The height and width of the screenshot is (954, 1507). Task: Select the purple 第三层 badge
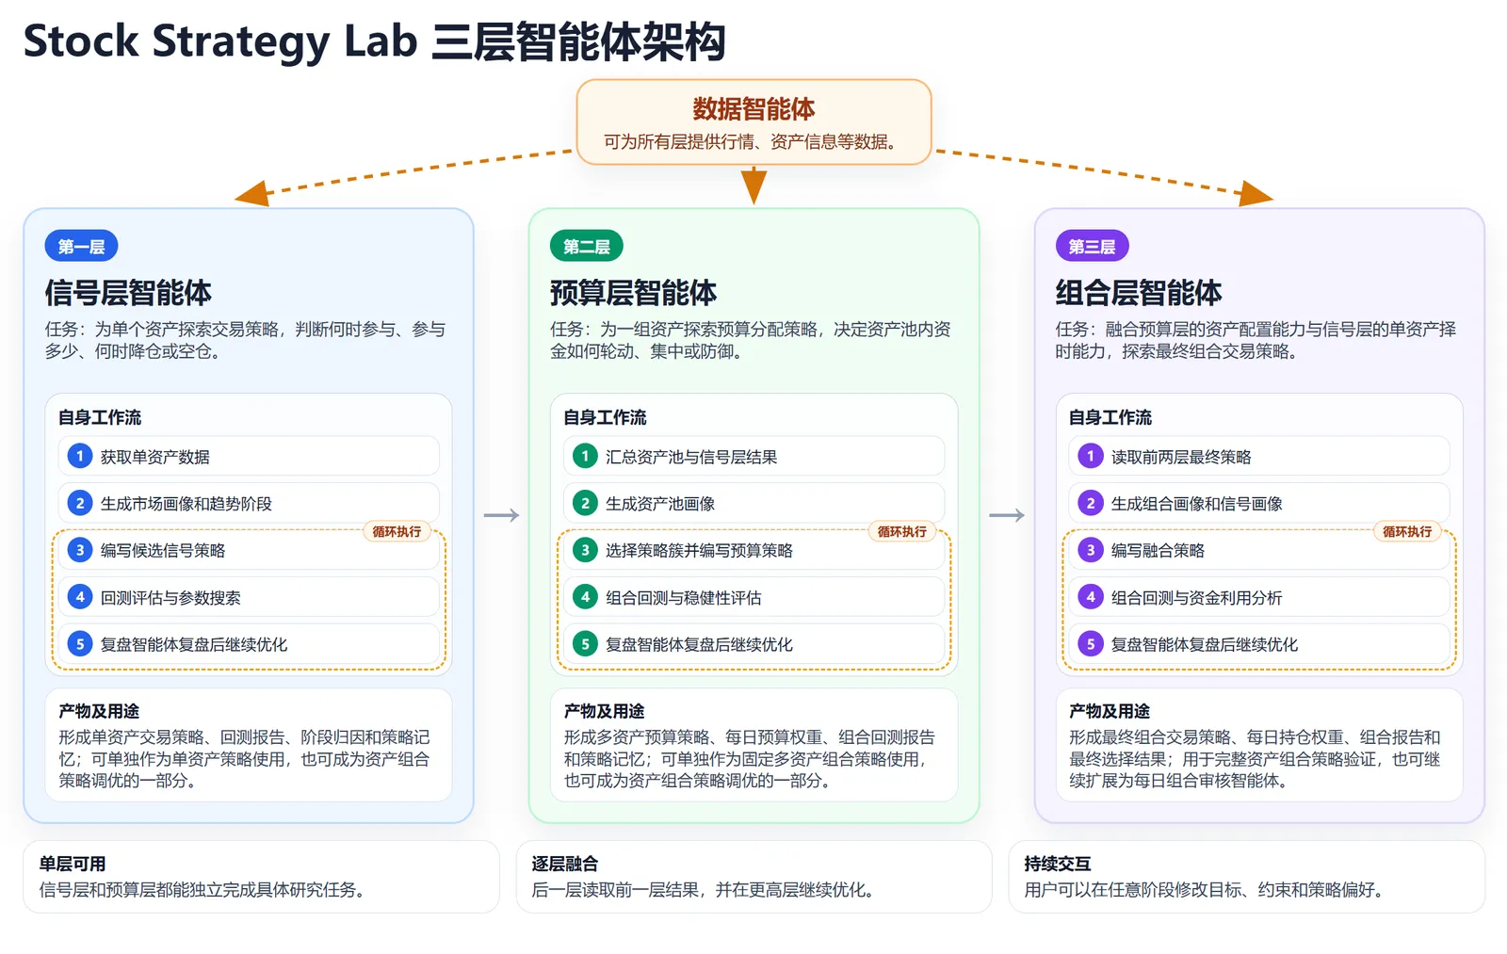(1092, 247)
